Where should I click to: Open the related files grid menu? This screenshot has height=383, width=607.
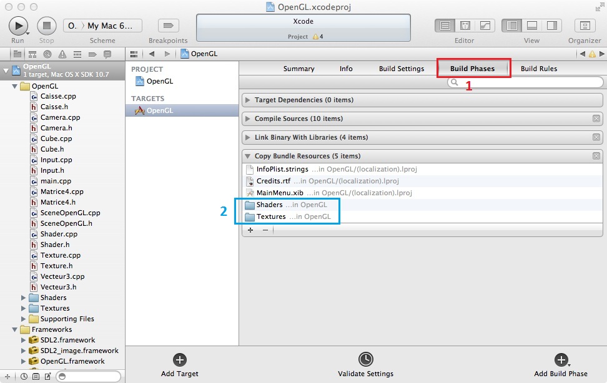134,54
